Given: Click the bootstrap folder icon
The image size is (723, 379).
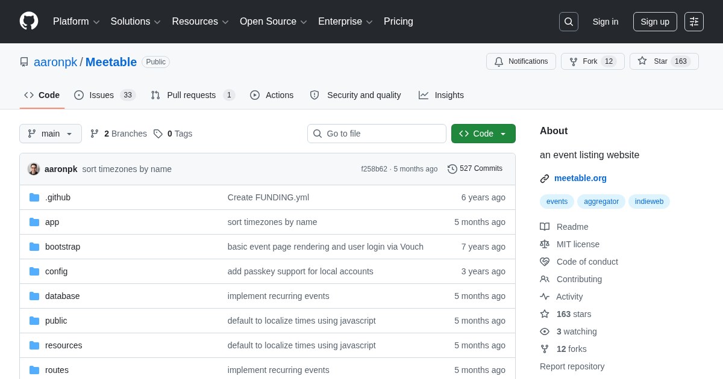Looking at the screenshot, I should tap(34, 247).
